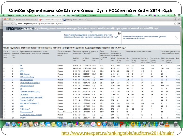Open Chrome's hamburger menu icon
Viewport: 183px width, 137px height.
[179, 24]
